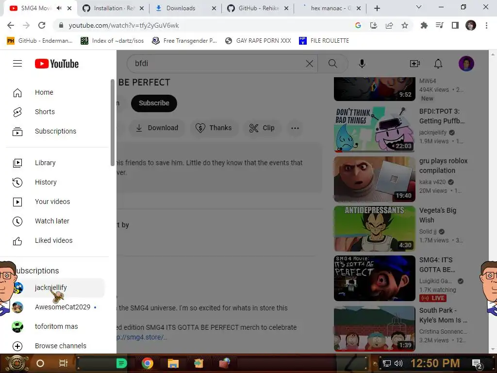Open the three-dot more actions menu
The height and width of the screenshot is (373, 497).
tap(295, 128)
